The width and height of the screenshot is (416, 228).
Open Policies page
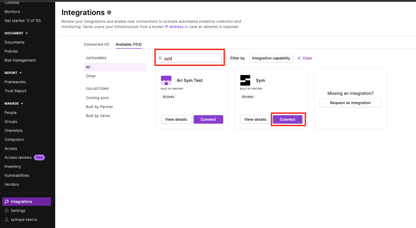pyautogui.click(x=11, y=51)
